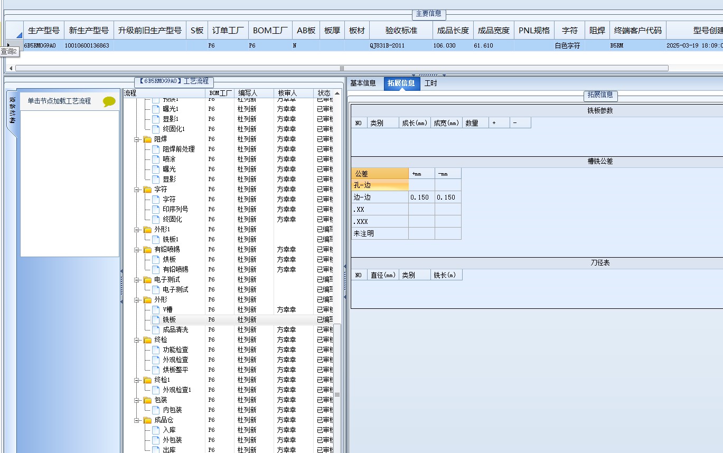This screenshot has height=453, width=723.
Task: Click the process tree scroll-up arrow
Action: click(x=337, y=93)
